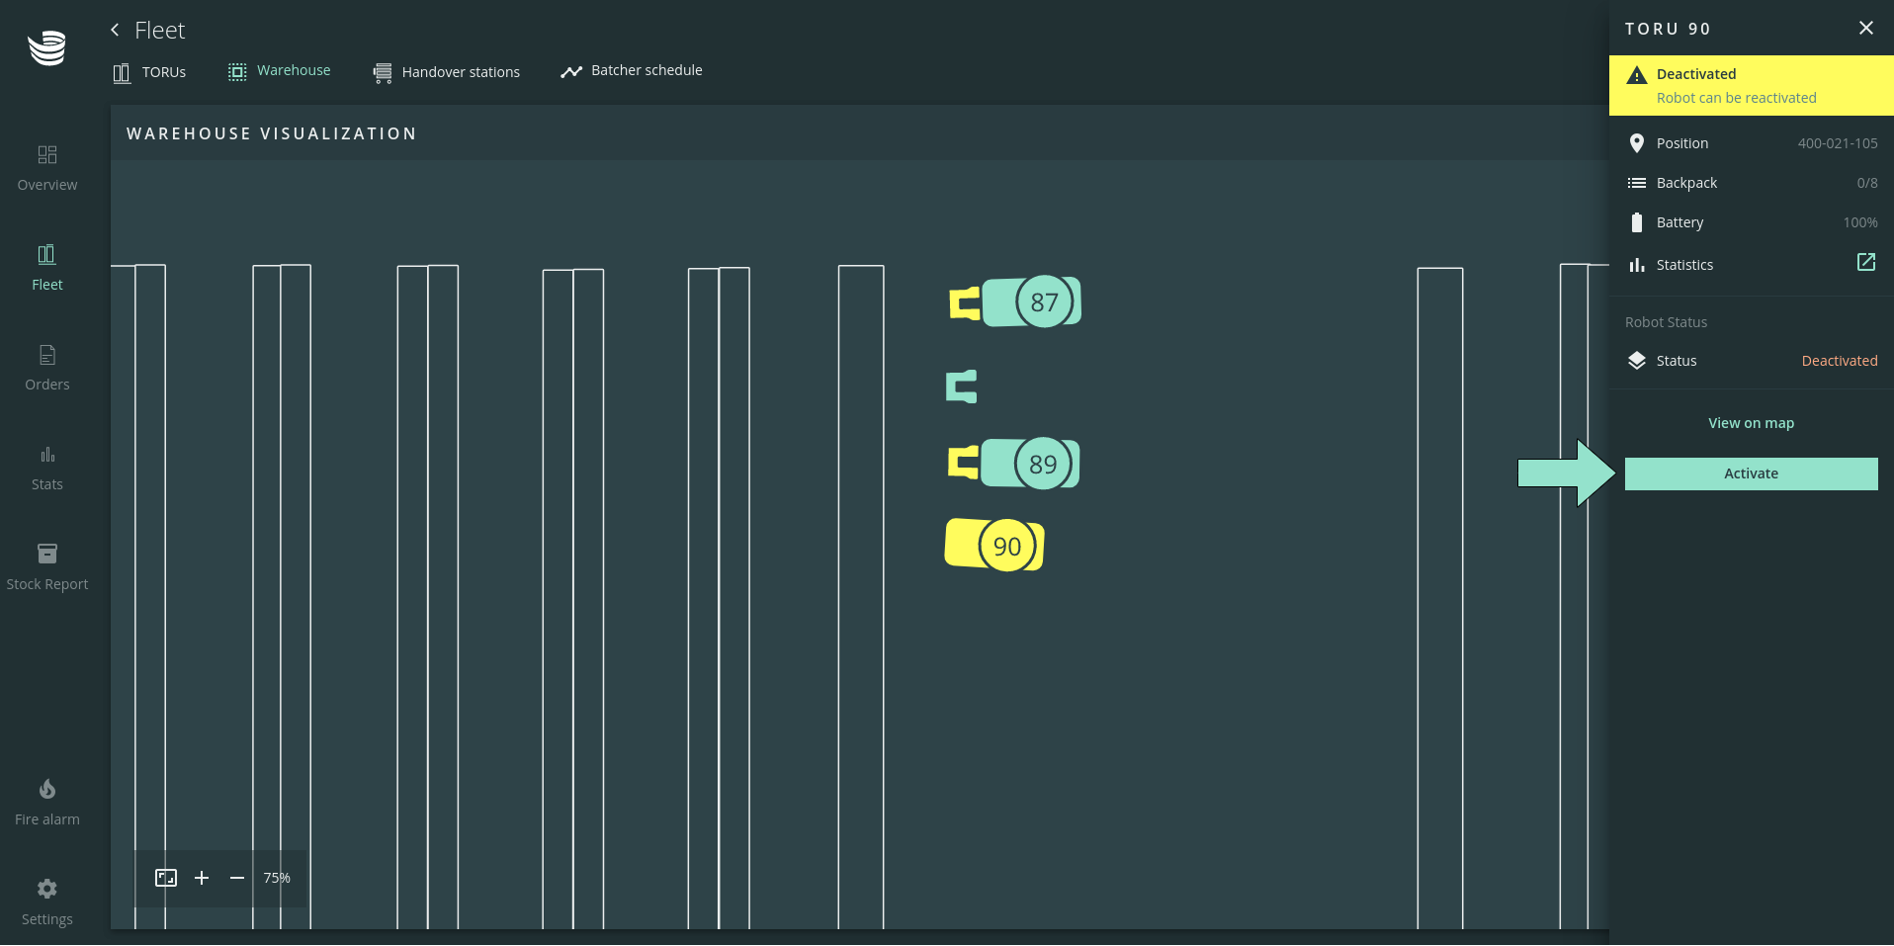The width and height of the screenshot is (1894, 946).
Task: Open Settings gear in sidebar
Action: 46,889
